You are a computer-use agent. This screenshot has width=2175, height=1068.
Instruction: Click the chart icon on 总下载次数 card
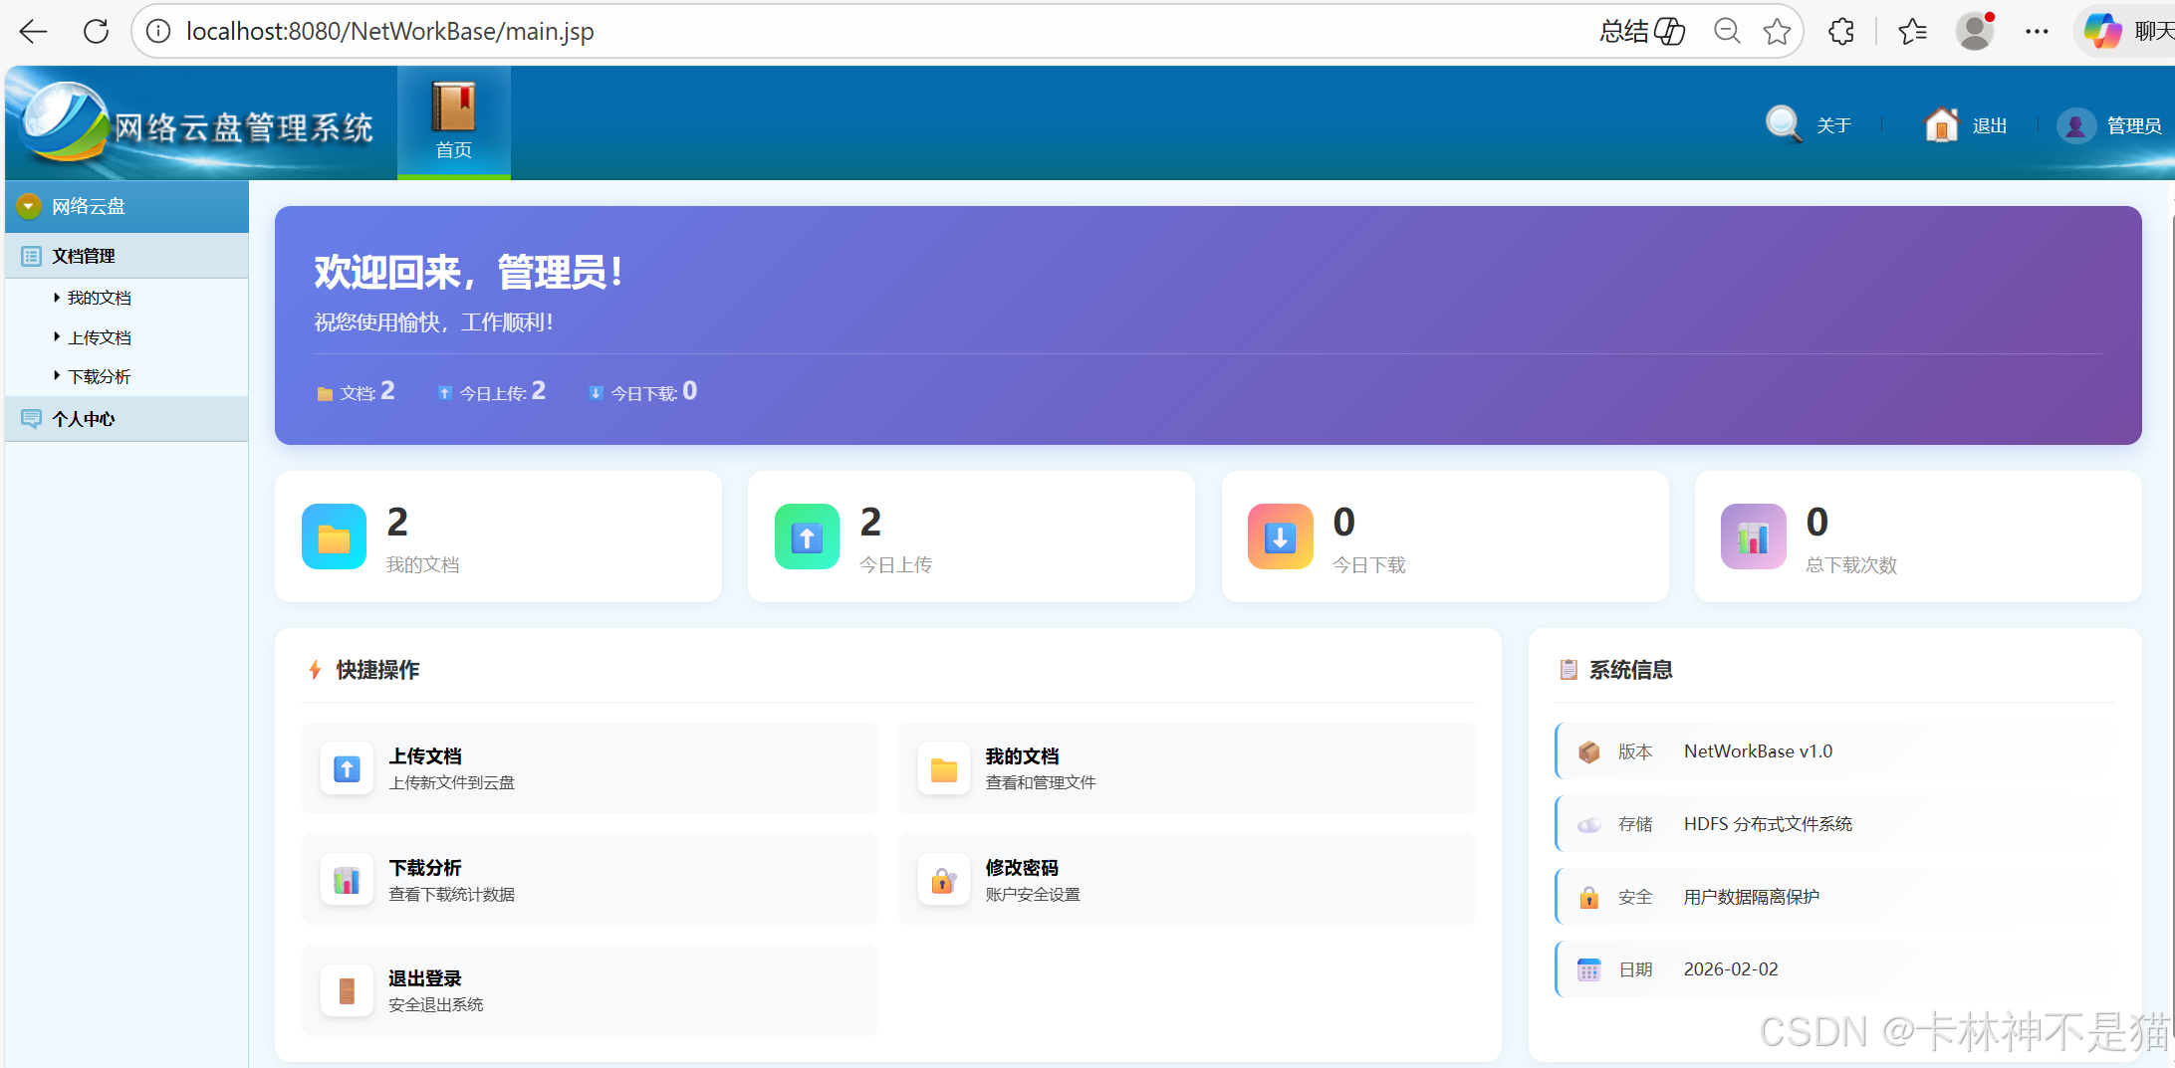pyautogui.click(x=1753, y=536)
